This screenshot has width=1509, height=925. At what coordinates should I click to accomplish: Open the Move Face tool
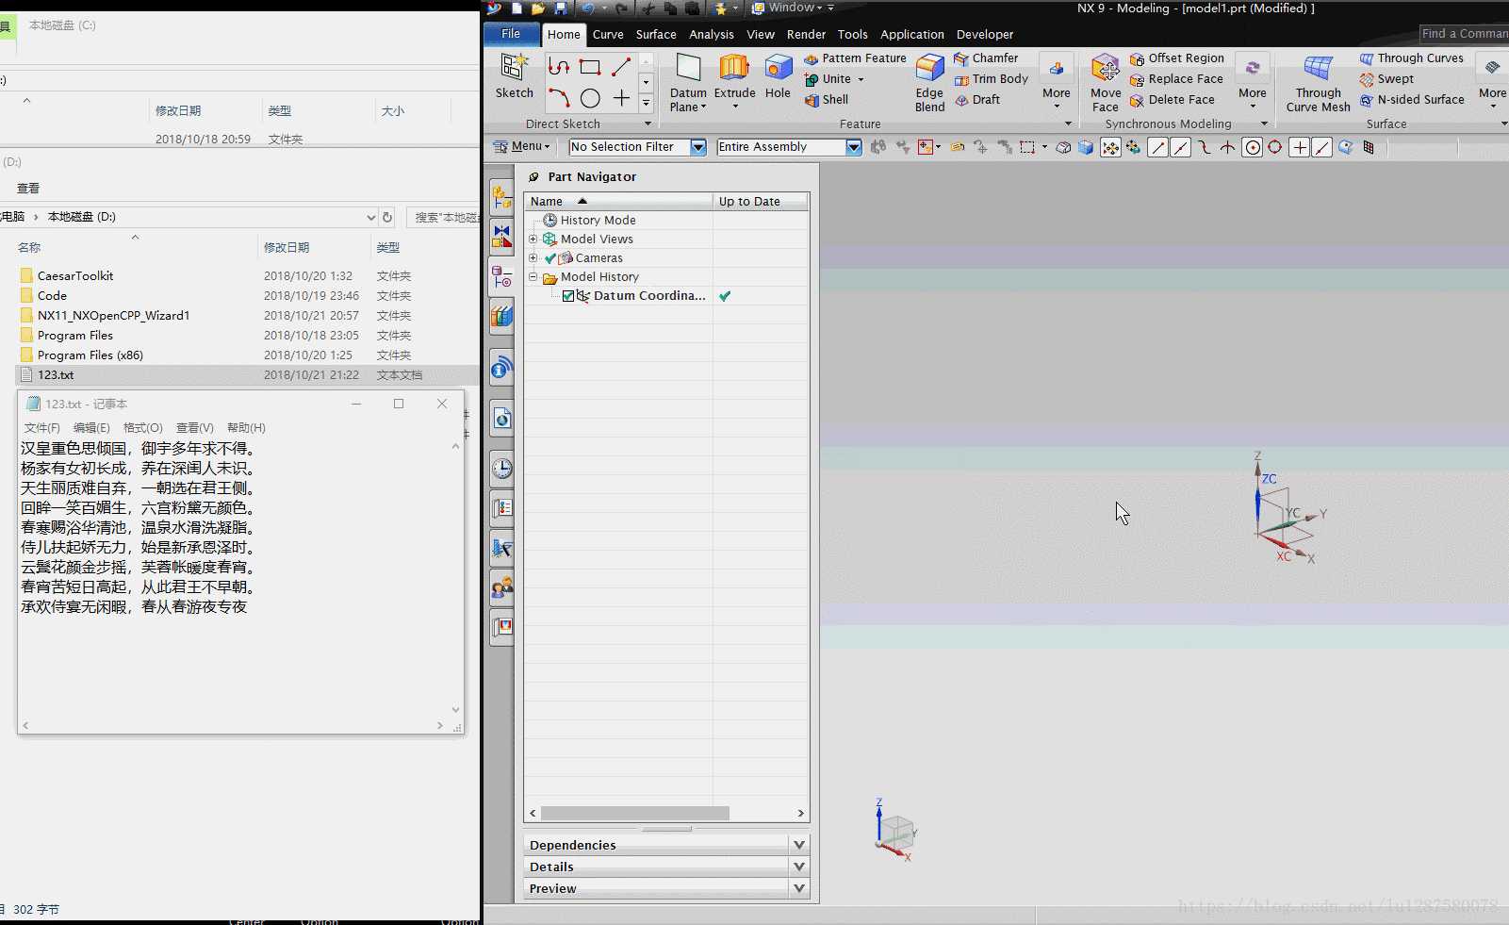tap(1106, 83)
